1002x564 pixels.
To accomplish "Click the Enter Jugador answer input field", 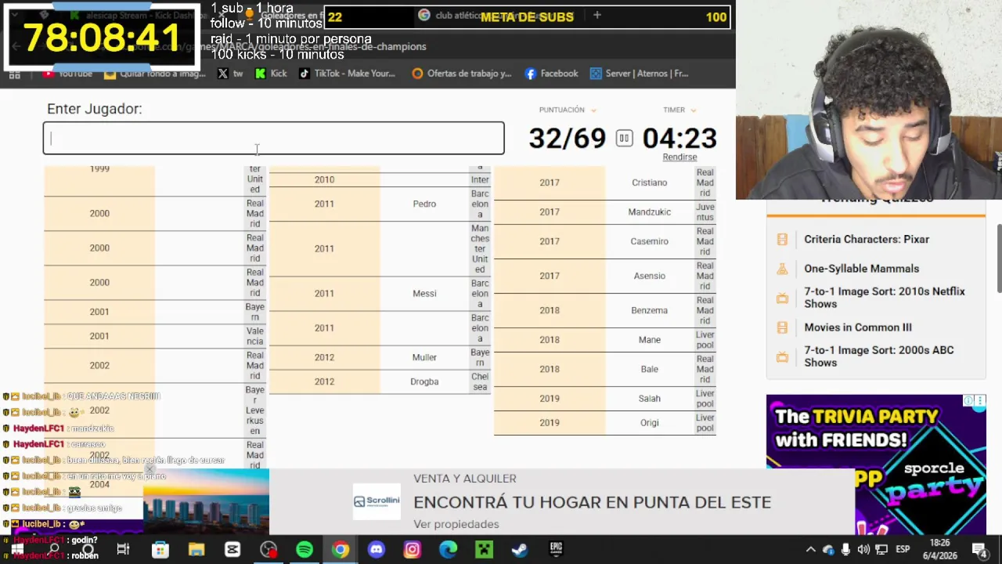I will tap(273, 138).
